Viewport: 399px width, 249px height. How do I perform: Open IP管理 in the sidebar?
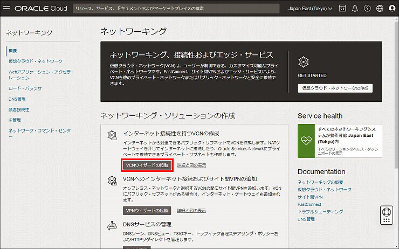click(x=15, y=120)
